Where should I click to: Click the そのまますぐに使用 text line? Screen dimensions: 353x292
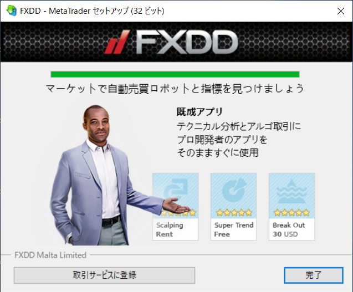[218, 153]
